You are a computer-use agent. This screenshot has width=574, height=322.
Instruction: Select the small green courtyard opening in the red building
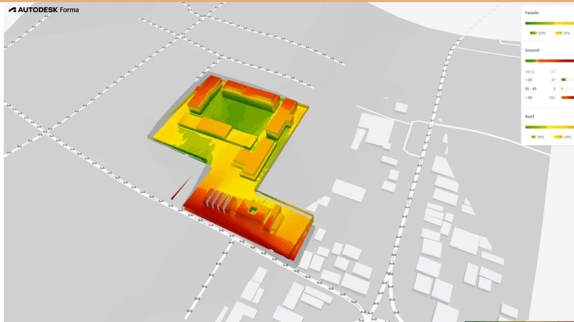[x=253, y=210]
